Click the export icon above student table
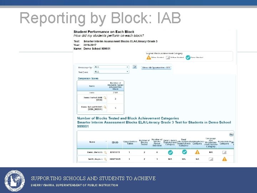Image resolution: width=257 pixels, height=193 pixels. pyautogui.click(x=231, y=135)
